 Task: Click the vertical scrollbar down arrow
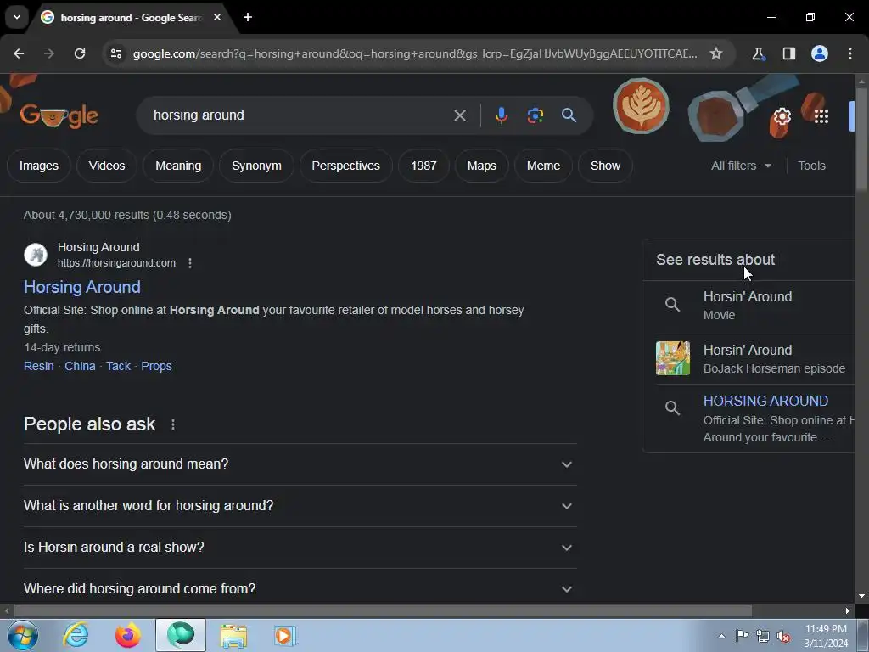(861, 596)
